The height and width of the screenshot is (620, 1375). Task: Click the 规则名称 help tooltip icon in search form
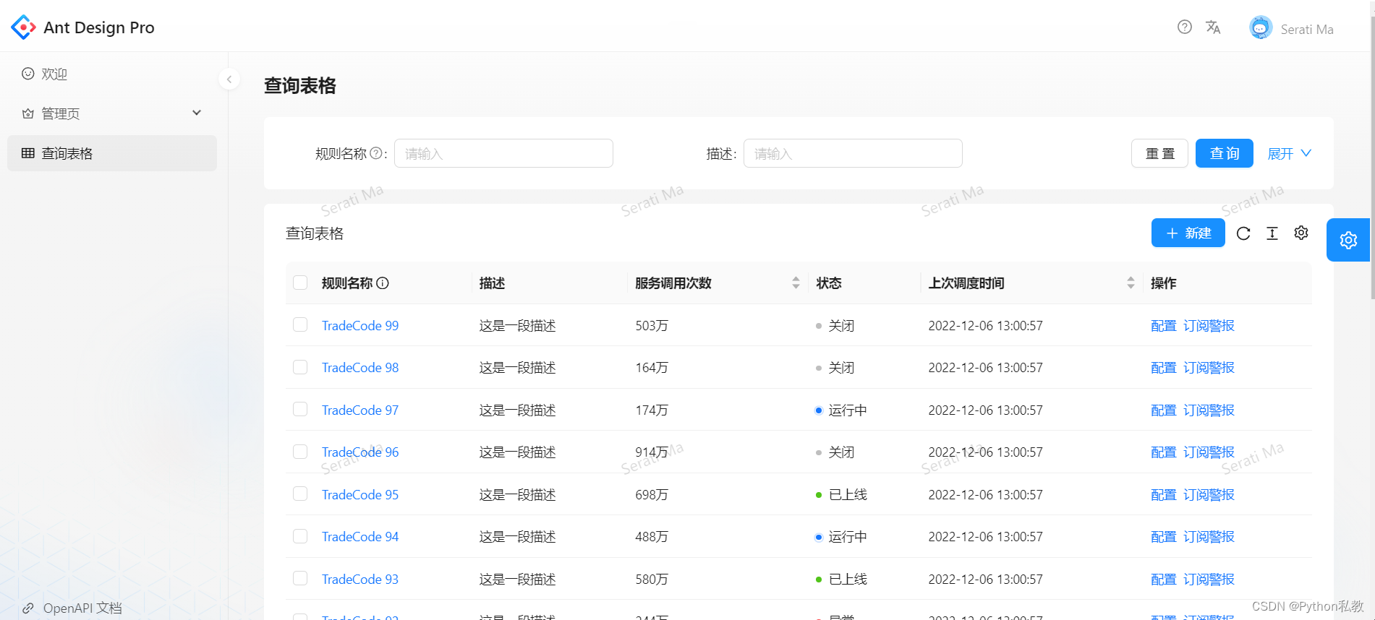point(376,153)
